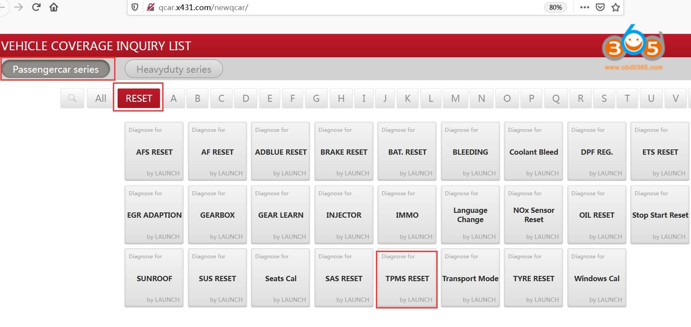The width and height of the screenshot is (691, 327).
Task: Open the tracking protection shield icon
Action: coord(135,7)
